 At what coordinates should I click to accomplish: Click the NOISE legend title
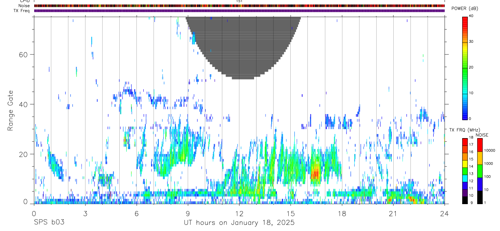point(482,135)
